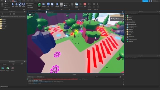Open the Color swatch tool
Viewport: 160px width, 90px height.
tap(61, 5)
